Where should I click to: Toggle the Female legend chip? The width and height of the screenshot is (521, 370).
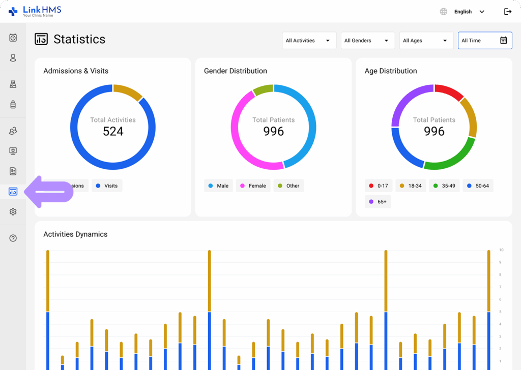253,186
